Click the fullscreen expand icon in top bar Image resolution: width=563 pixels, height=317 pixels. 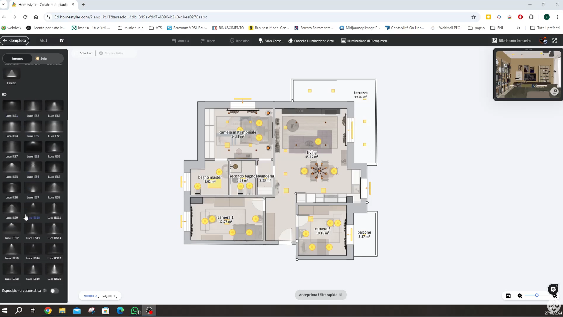[554, 41]
